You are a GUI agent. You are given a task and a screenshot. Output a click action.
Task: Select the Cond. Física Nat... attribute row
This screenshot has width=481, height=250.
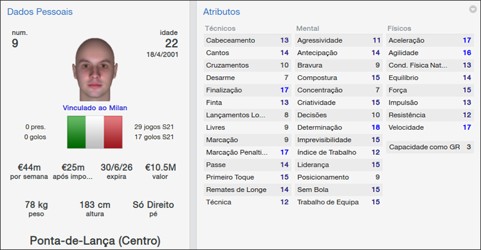point(430,65)
